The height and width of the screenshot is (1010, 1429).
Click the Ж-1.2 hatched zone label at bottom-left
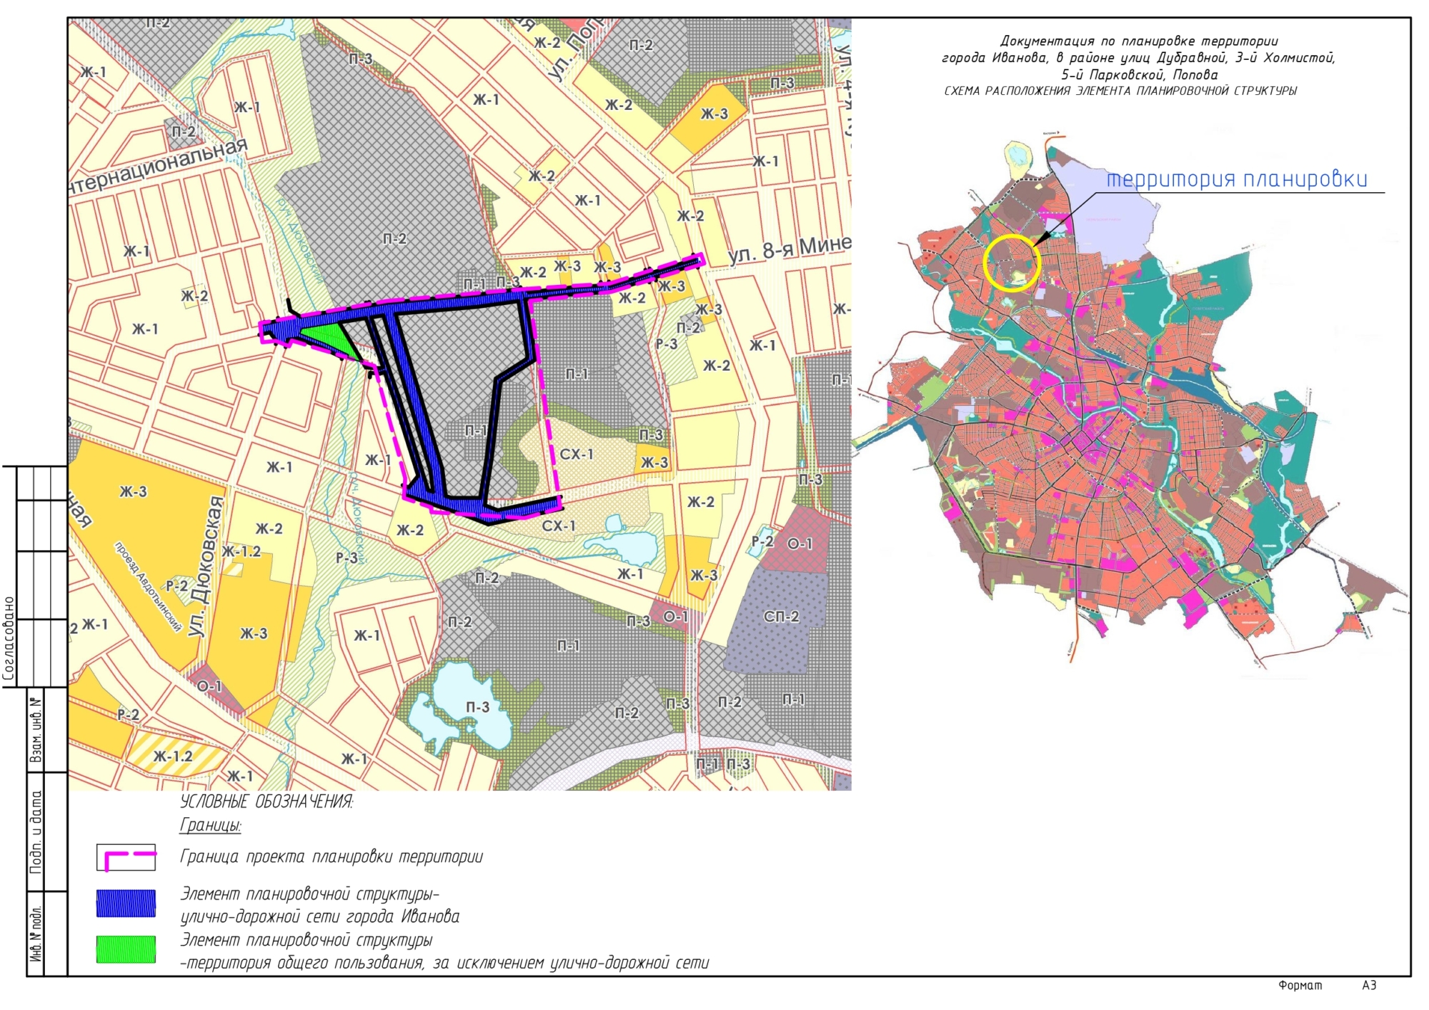[x=172, y=756]
